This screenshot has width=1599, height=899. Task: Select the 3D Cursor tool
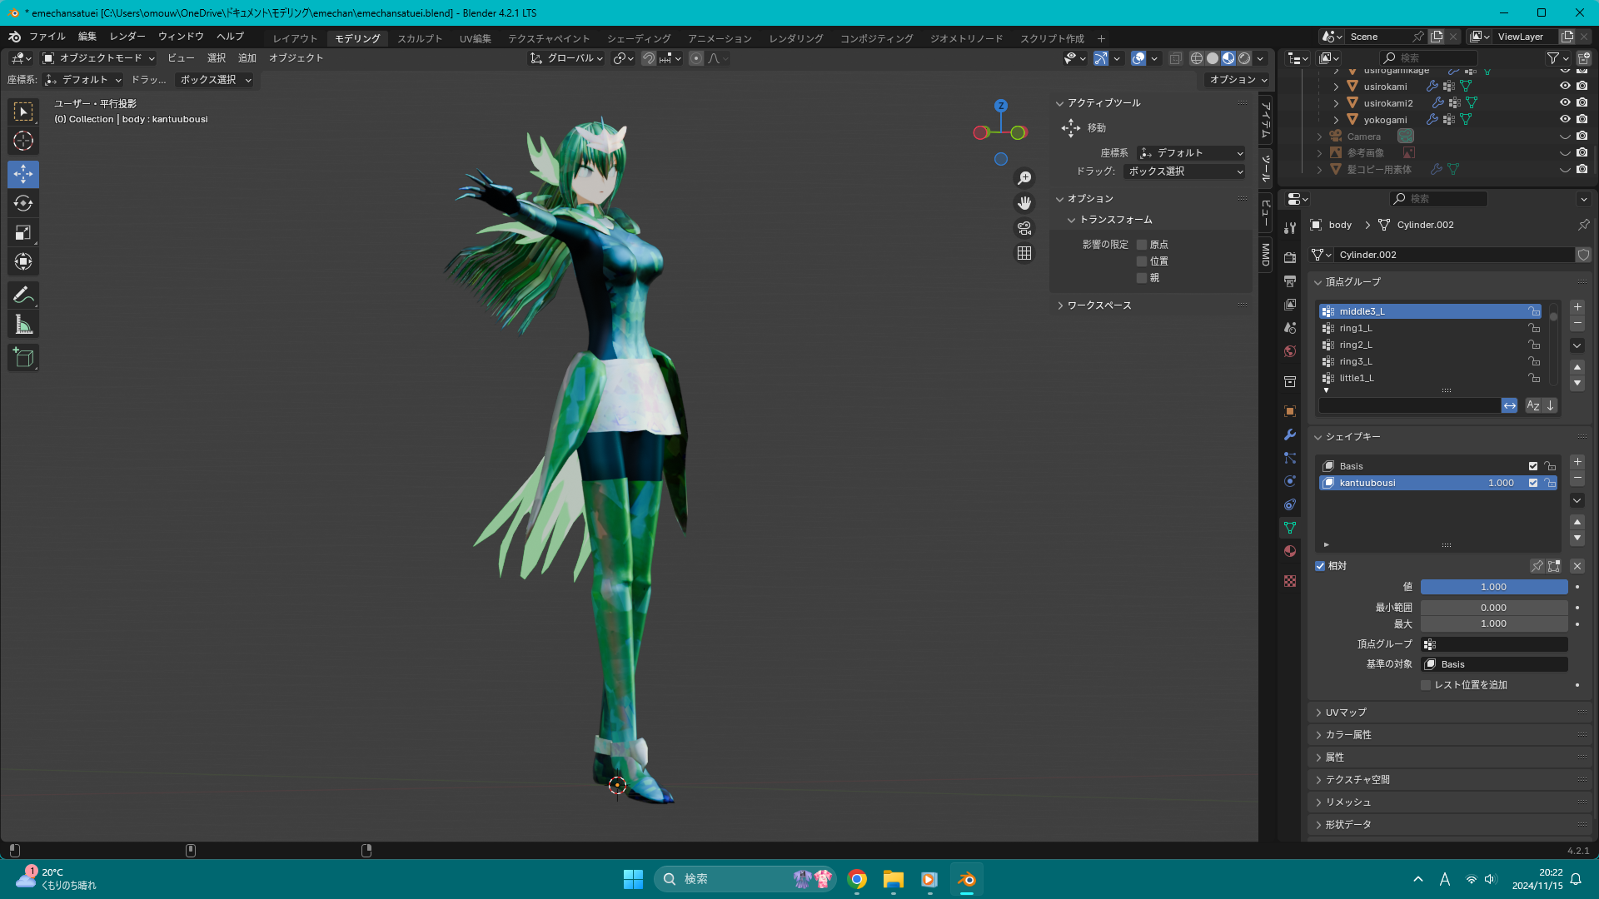[23, 141]
